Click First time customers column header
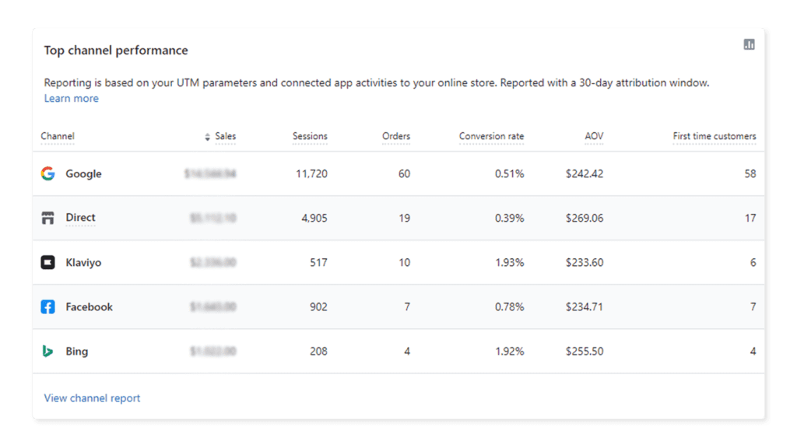 tap(714, 136)
